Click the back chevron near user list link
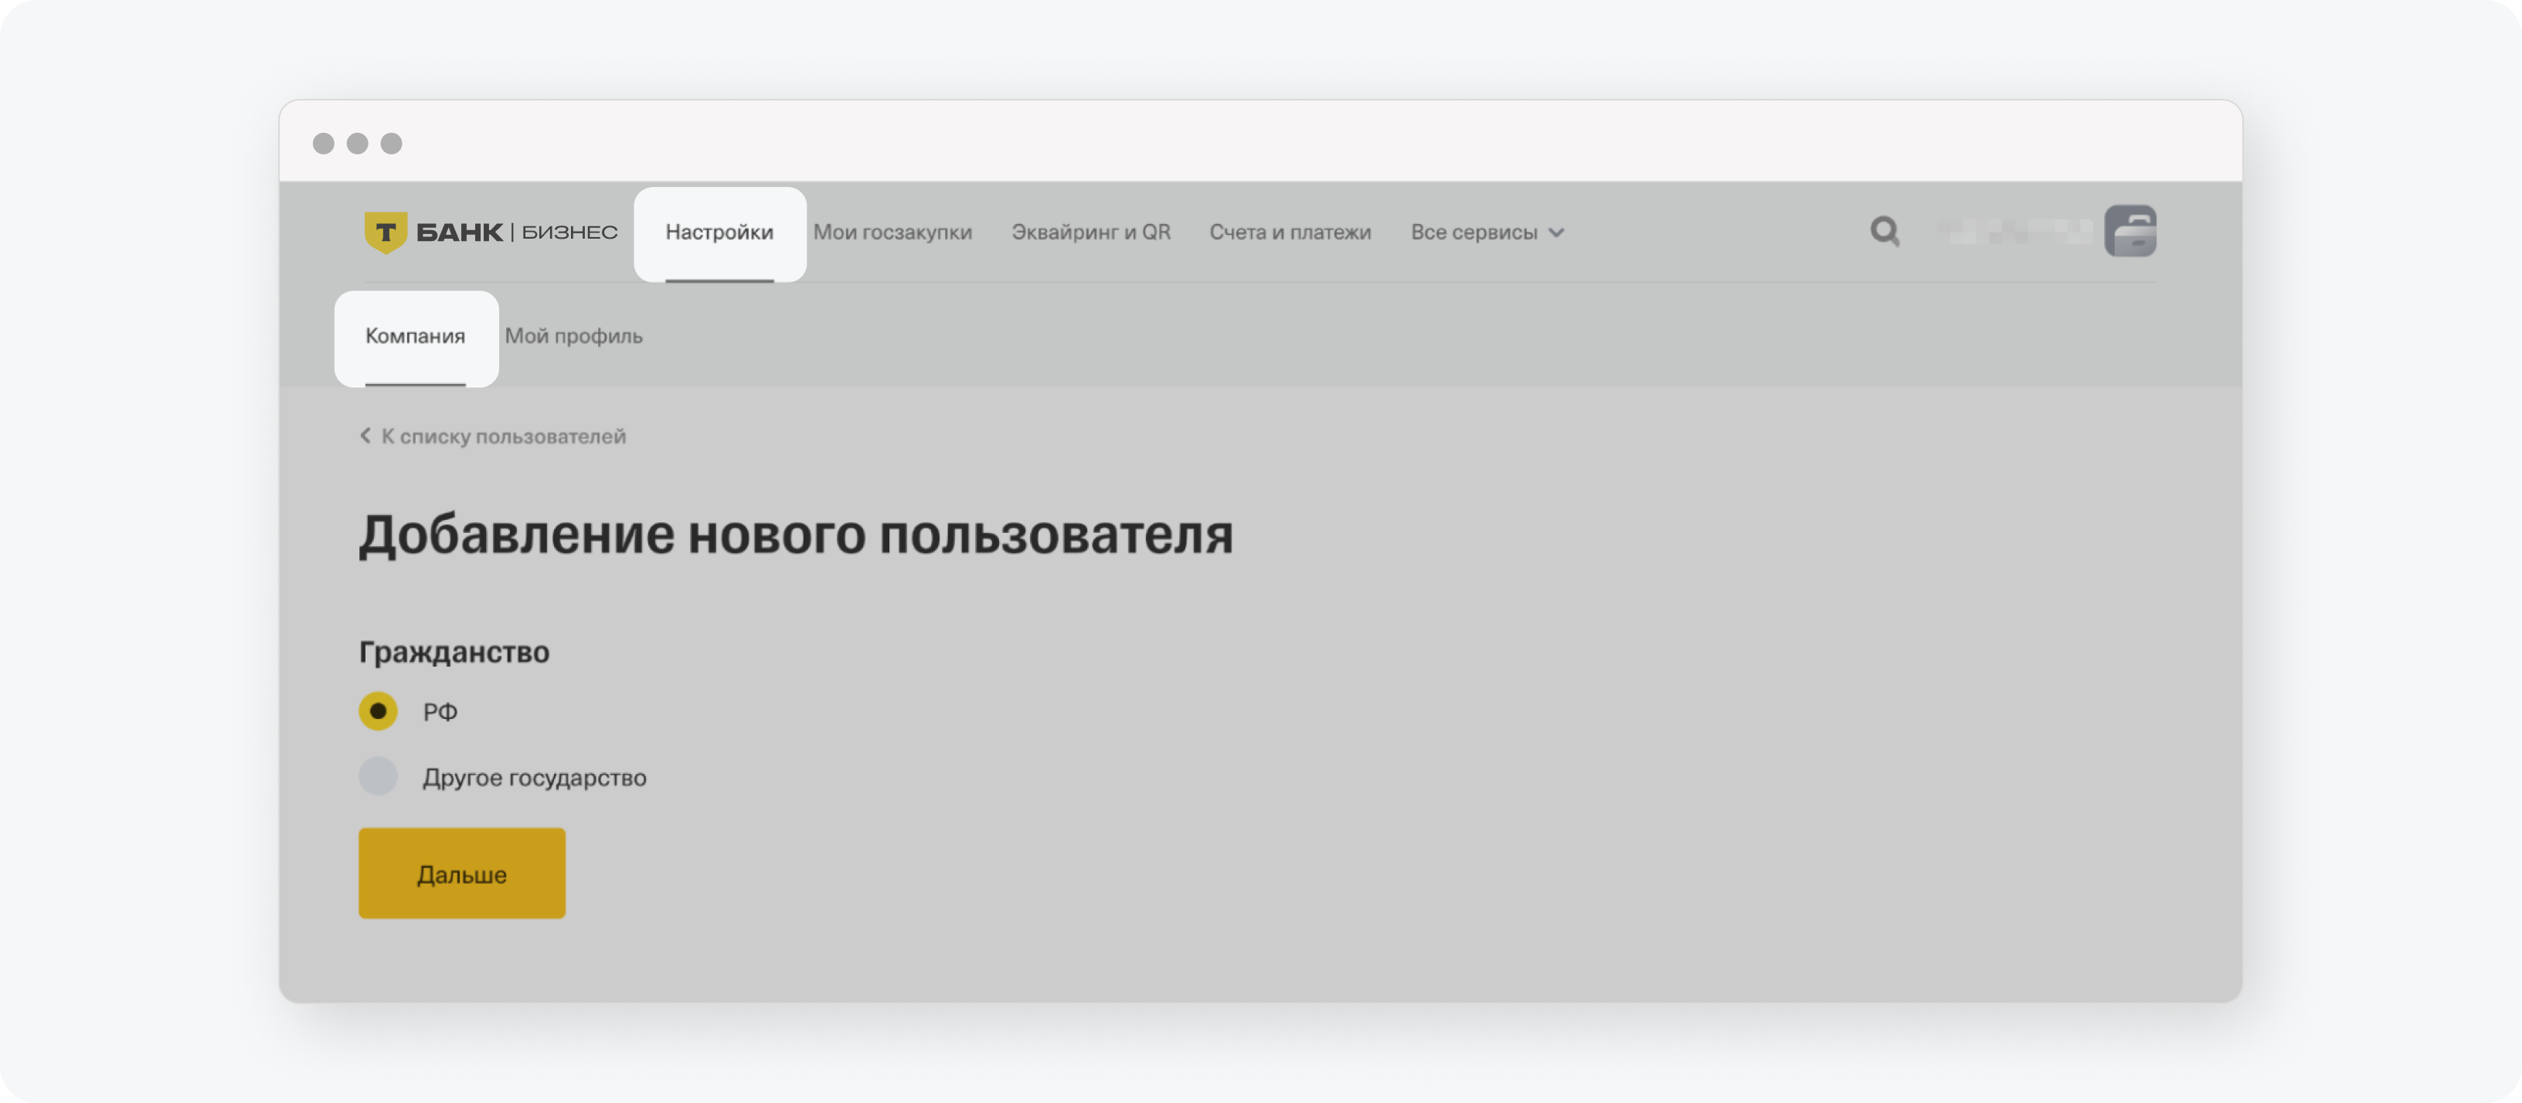Screen dimensions: 2522x1103 pyautogui.click(x=365, y=436)
